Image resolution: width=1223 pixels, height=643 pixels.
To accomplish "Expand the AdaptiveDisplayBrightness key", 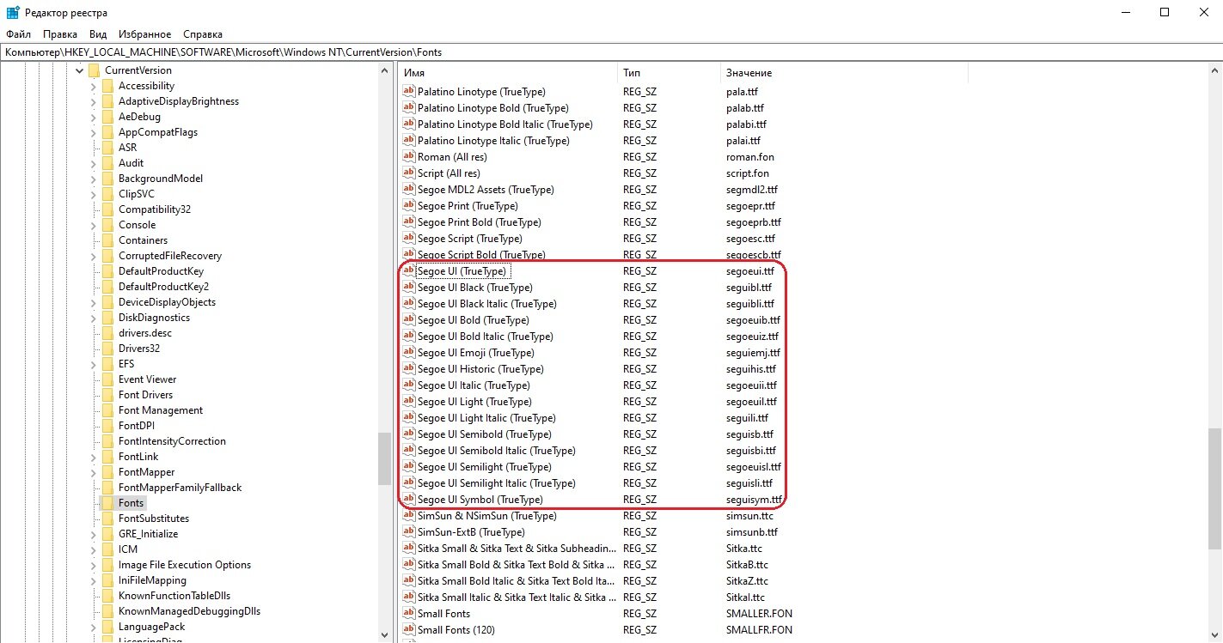I will click(x=94, y=101).
